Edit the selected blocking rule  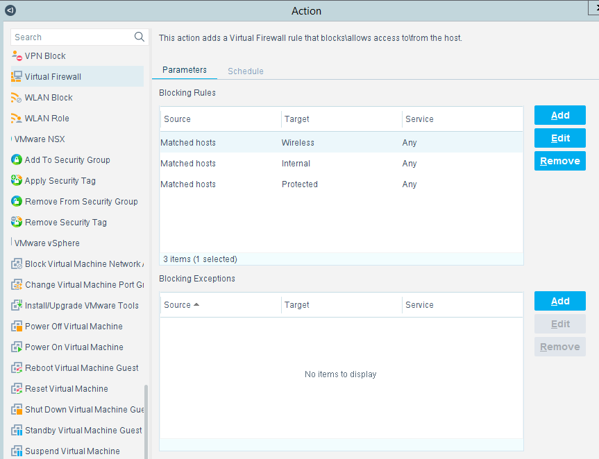559,138
